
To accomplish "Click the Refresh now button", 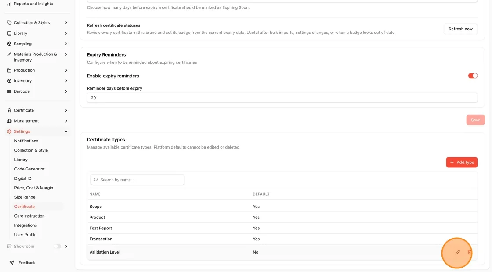I will pos(460,29).
